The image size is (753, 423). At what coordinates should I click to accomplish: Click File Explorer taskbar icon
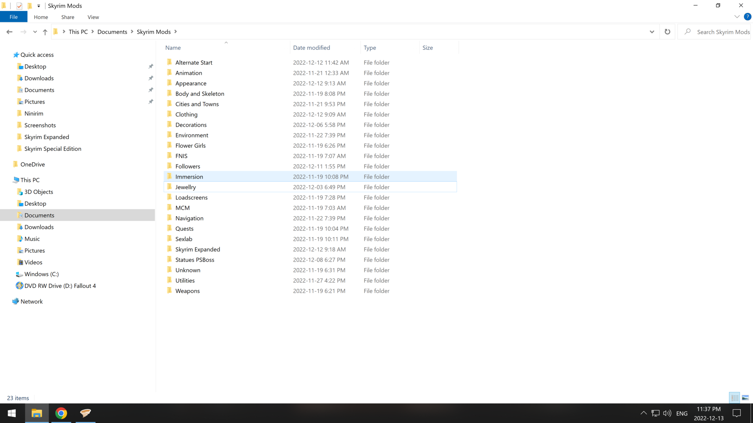[37, 413]
